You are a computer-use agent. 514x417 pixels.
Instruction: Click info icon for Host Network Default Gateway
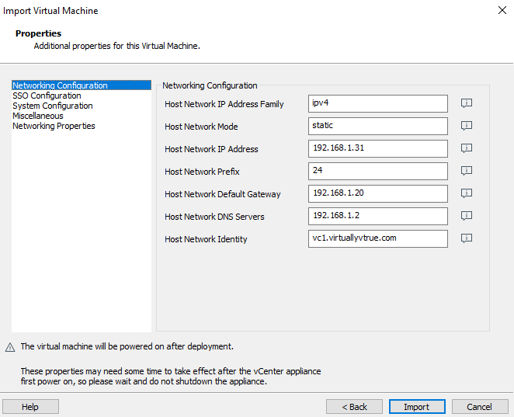467,193
